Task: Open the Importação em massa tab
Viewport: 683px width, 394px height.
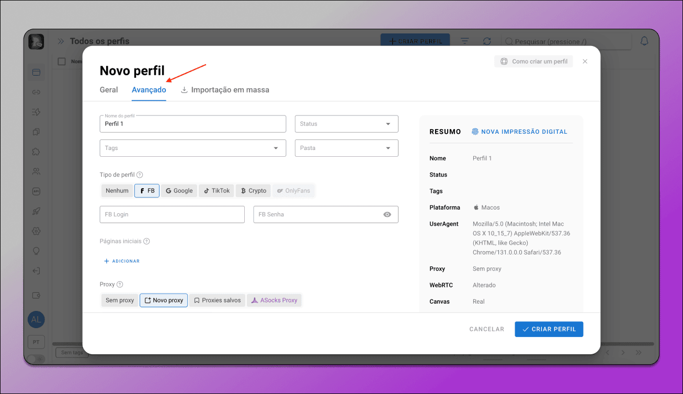Action: click(x=225, y=90)
